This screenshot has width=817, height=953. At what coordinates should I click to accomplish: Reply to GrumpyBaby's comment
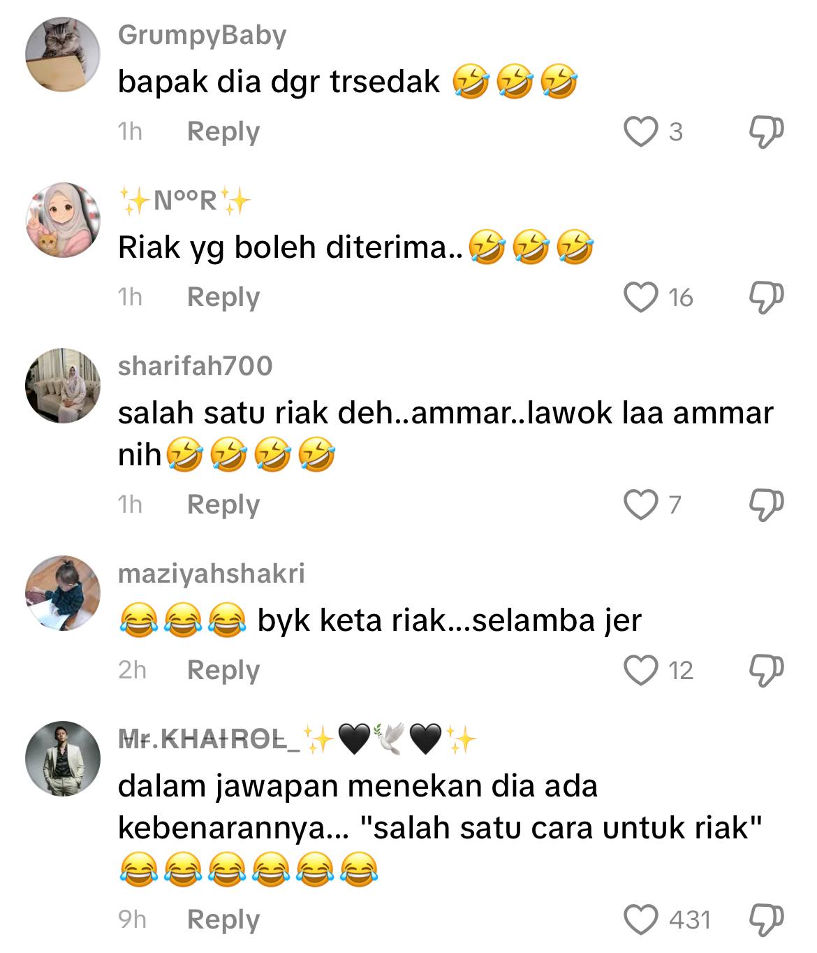[x=223, y=132]
